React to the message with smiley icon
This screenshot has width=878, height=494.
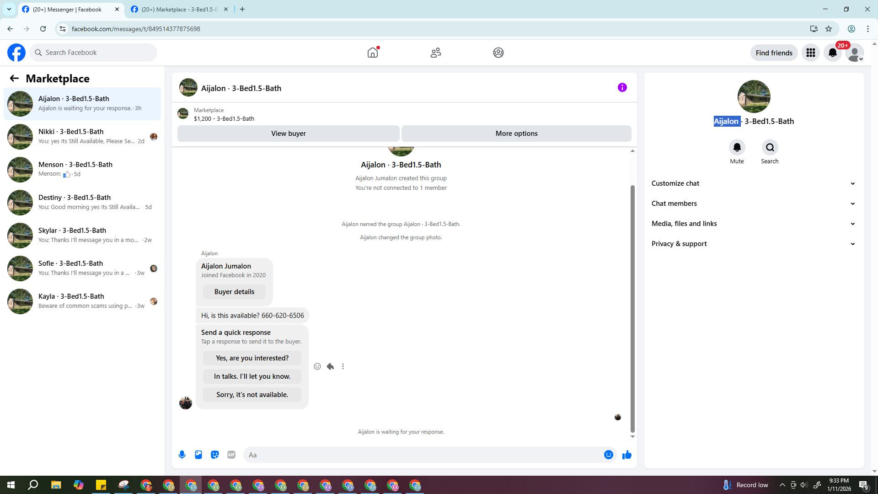317,366
